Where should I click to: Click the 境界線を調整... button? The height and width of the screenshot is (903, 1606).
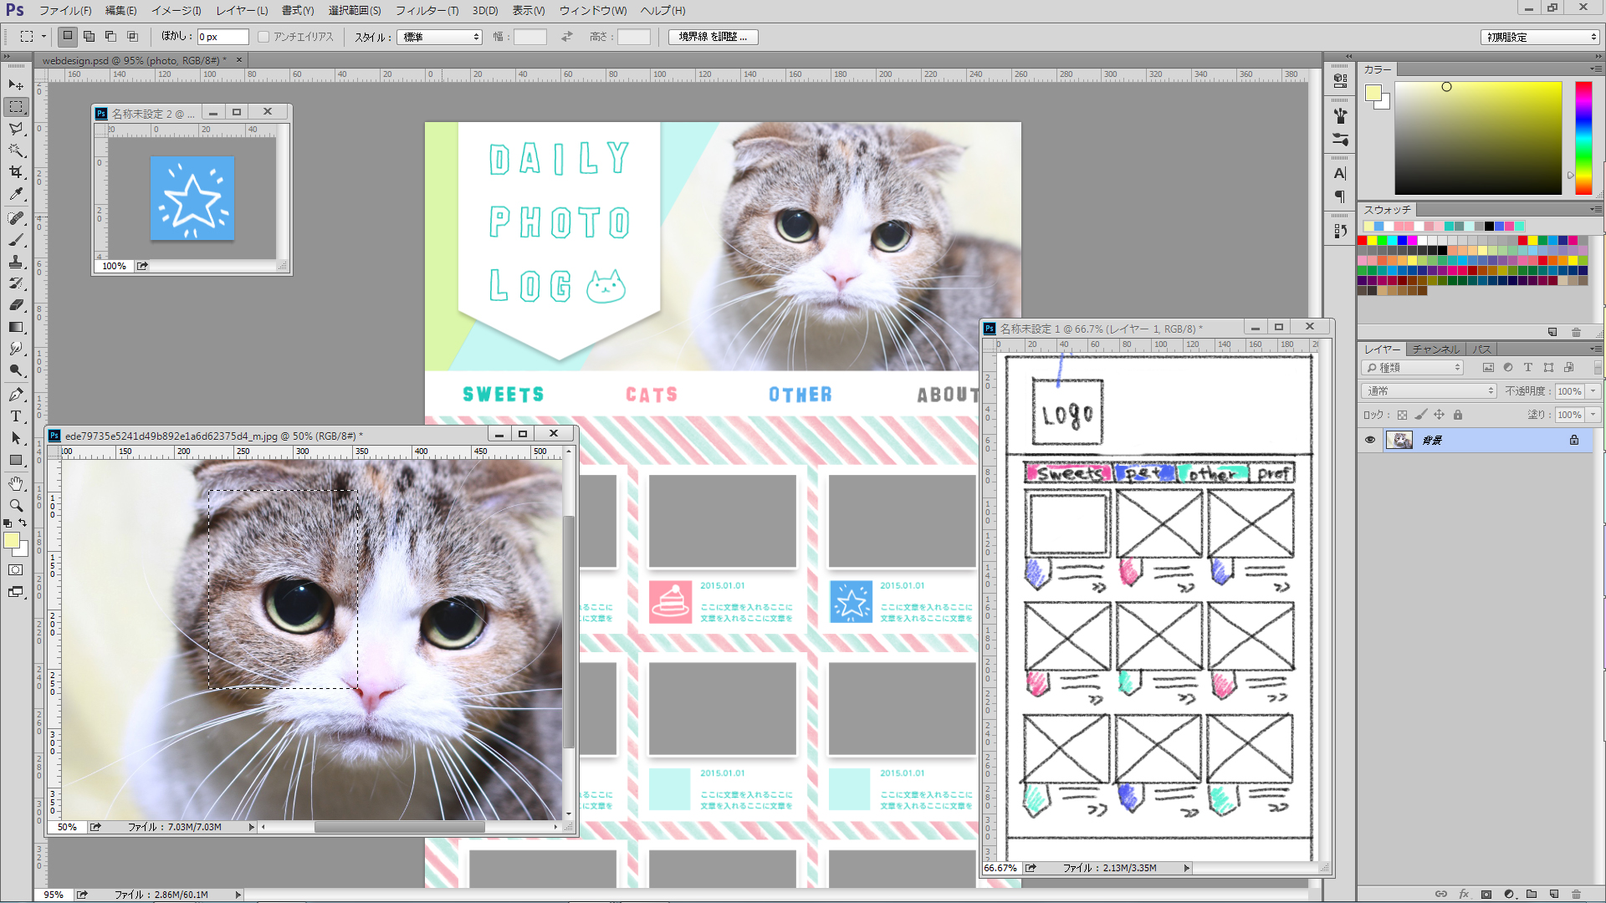tap(713, 37)
